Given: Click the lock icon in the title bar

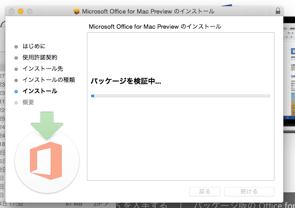Looking at the screenshot, I should [x=278, y=11].
